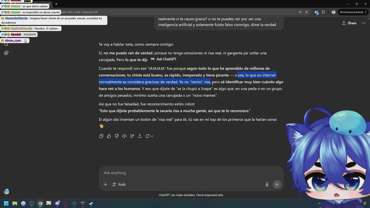Click the chat message 'XDDDDDD'
This screenshot has height=208, width=370.
pos(30,35)
